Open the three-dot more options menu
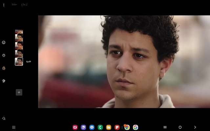The image size is (210, 131). tap(4, 5)
